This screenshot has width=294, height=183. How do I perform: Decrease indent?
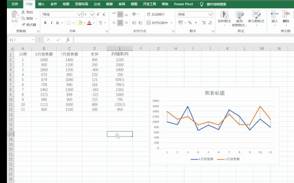pos(134,23)
